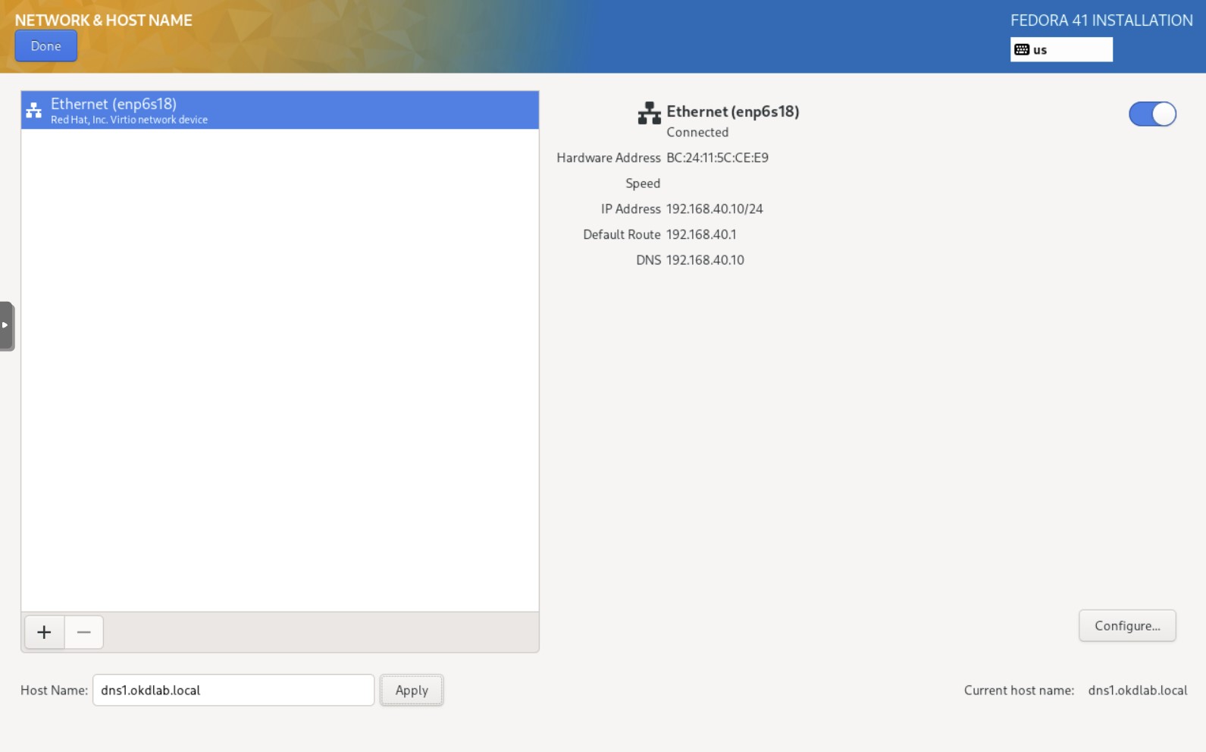Click empty area of the device list
This screenshot has width=1206, height=752.
click(279, 364)
